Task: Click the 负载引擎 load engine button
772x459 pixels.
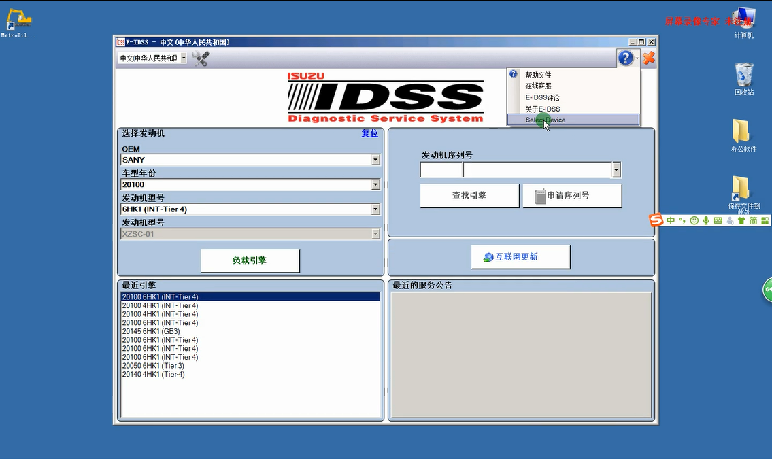Action: click(x=250, y=260)
